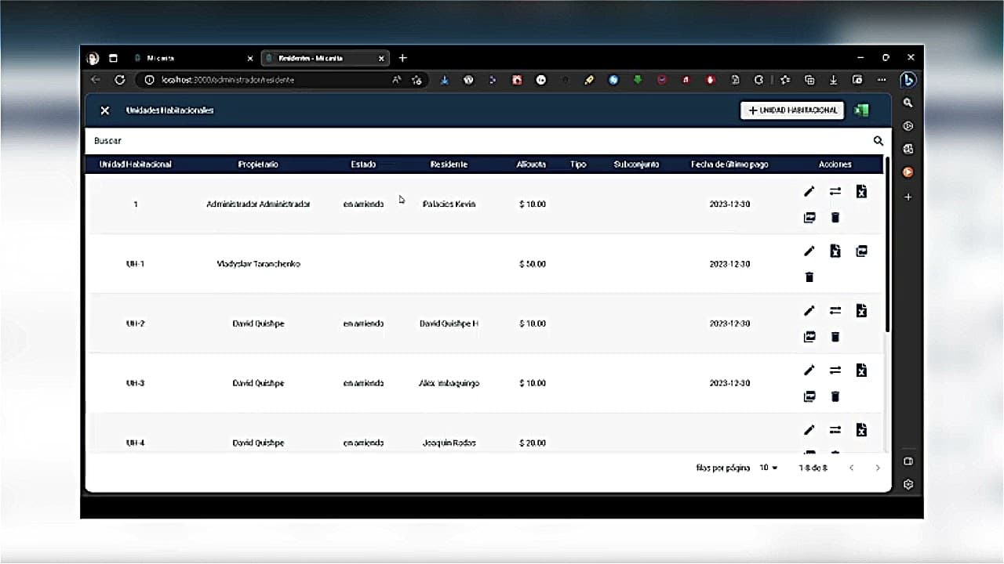Image resolution: width=1004 pixels, height=564 pixels.
Task: Click the Estado column header
Action: [363, 164]
